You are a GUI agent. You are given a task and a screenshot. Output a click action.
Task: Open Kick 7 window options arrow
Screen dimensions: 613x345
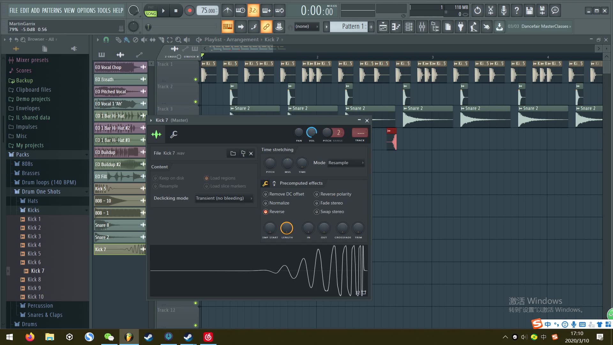[x=151, y=120]
